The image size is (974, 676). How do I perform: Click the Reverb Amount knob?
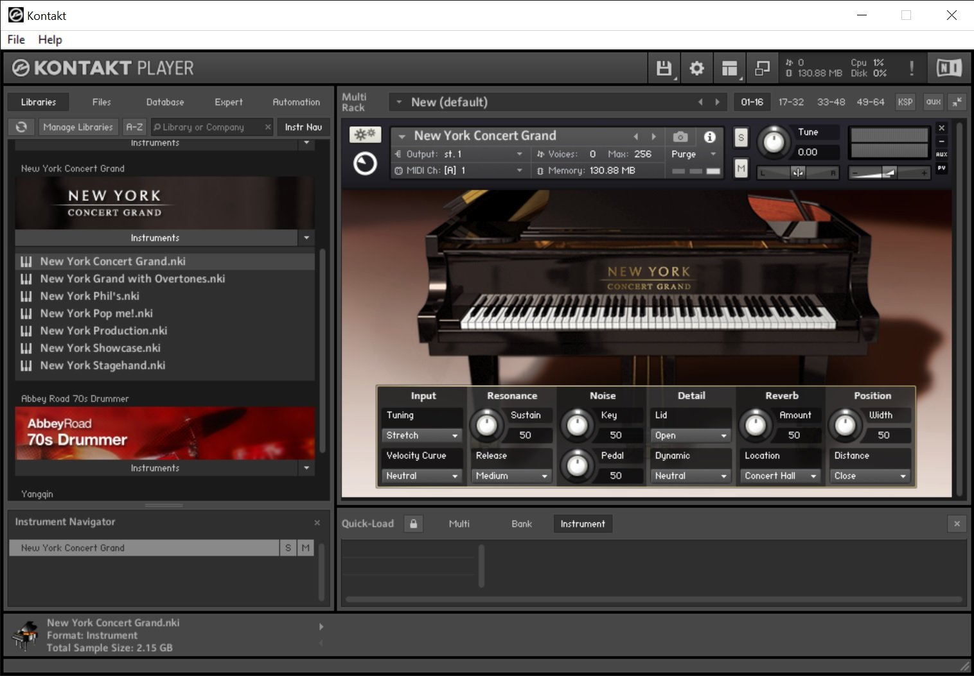coord(756,425)
